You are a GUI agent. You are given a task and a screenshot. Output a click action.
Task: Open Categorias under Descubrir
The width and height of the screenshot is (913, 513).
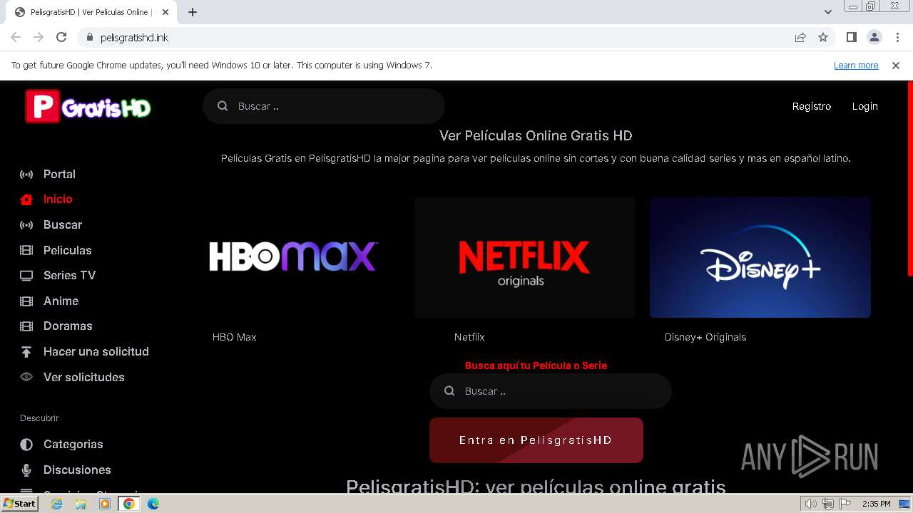[73, 445]
